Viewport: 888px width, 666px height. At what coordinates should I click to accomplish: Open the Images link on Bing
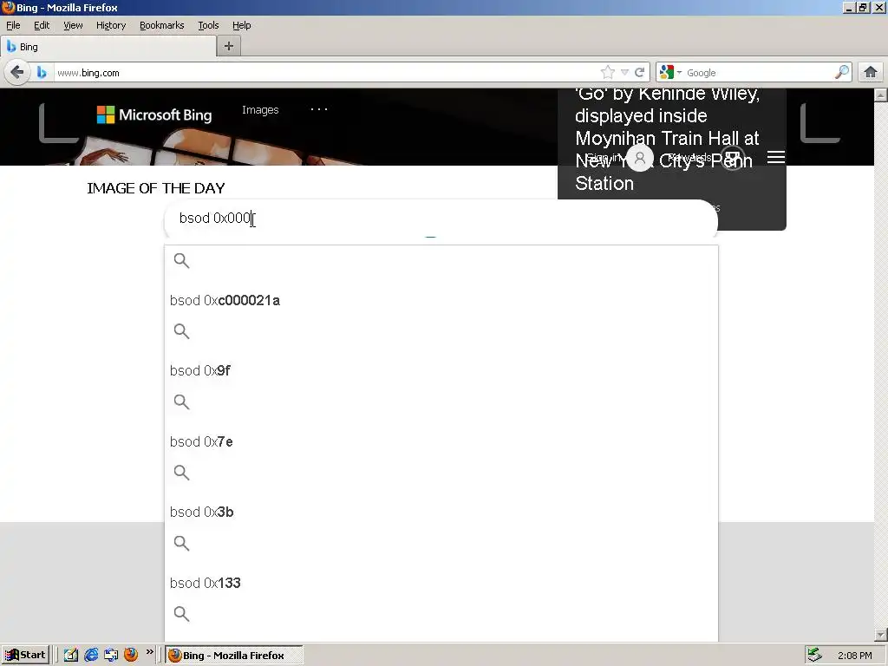tap(260, 110)
